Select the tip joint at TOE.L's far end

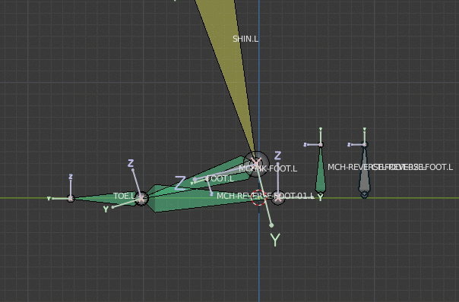(71, 199)
